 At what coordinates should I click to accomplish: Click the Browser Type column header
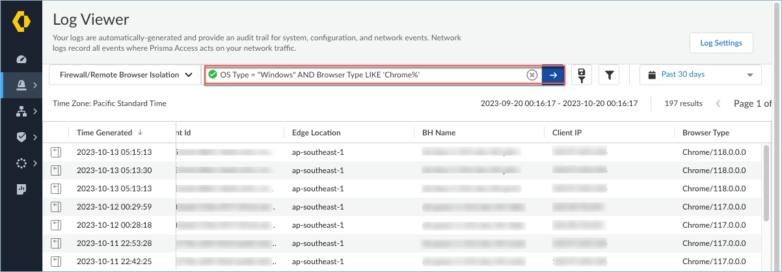coord(705,133)
